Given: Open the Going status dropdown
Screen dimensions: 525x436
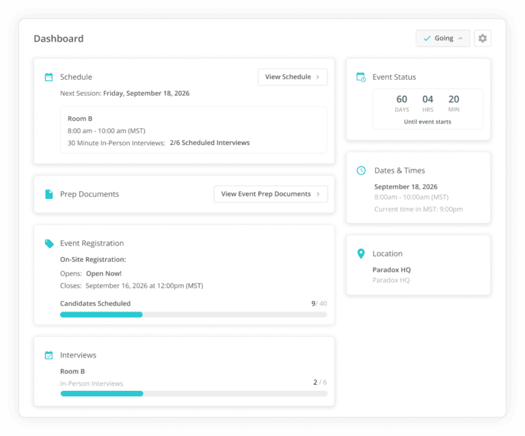Looking at the screenshot, I should (x=443, y=38).
